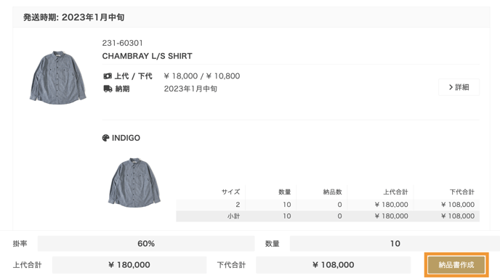500x278 pixels.
Task: Click the 上代合計 ¥180,000 total field
Action: coord(129,265)
